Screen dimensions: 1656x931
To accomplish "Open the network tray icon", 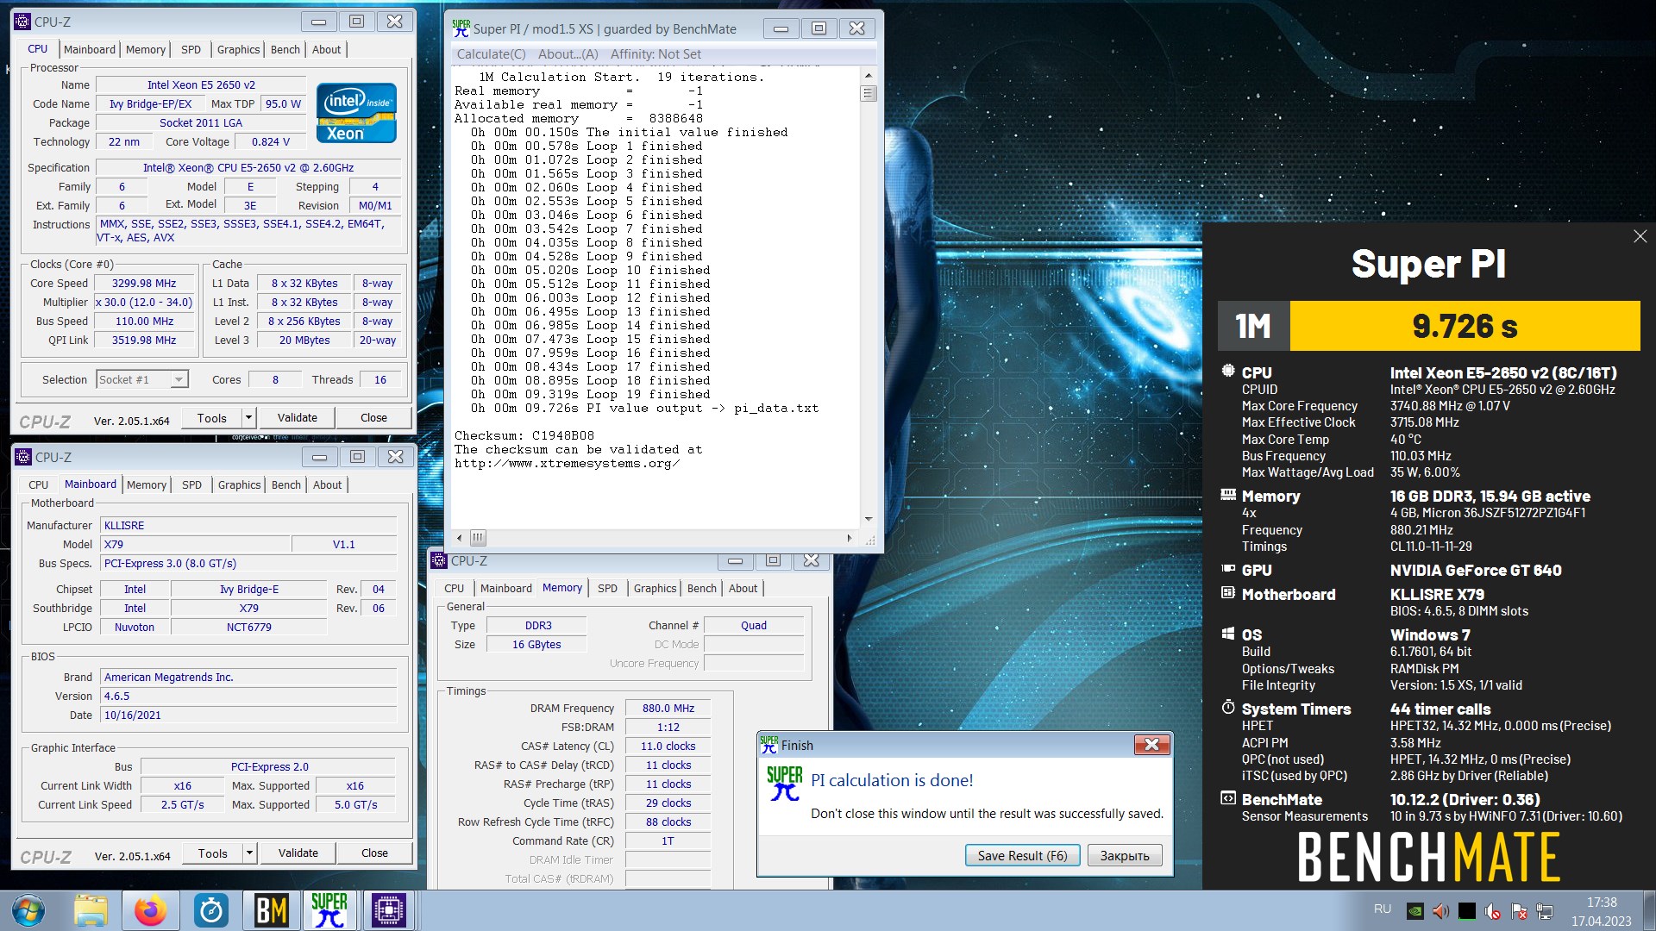I will (x=1545, y=910).
